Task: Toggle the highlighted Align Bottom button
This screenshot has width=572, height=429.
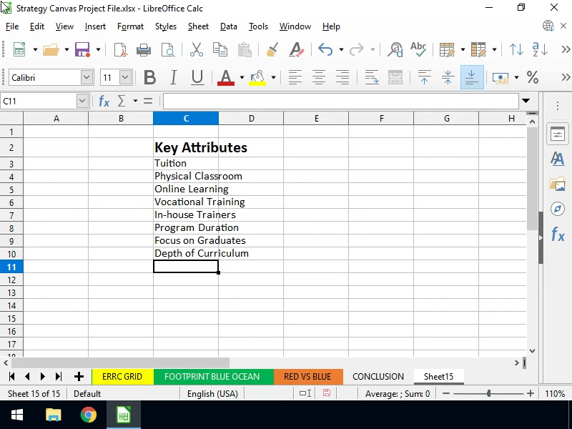Action: coord(472,77)
